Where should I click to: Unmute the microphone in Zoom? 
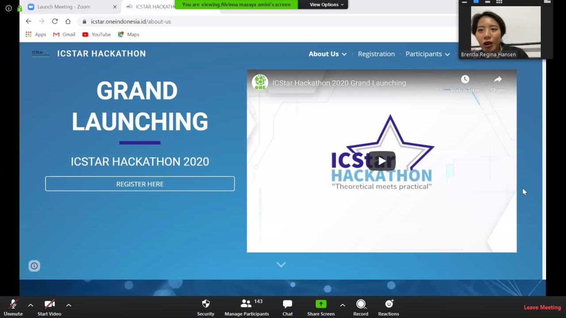pyautogui.click(x=13, y=307)
